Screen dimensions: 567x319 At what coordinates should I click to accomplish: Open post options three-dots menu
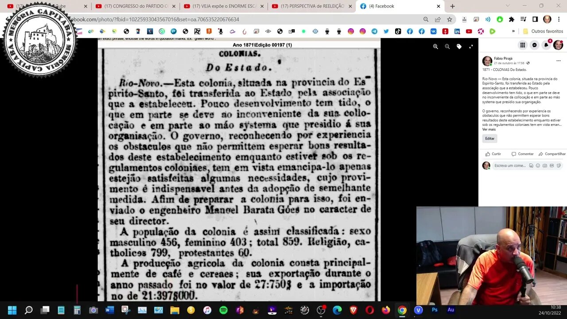coord(558,61)
